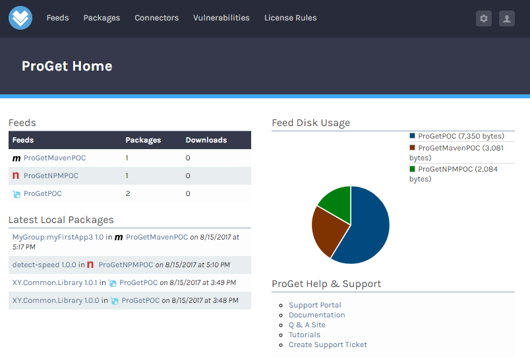Image resolution: width=530 pixels, height=357 pixels.
Task: Click NuGet icon in XY.Common.Library 1.0.1 row
Action: (112, 283)
